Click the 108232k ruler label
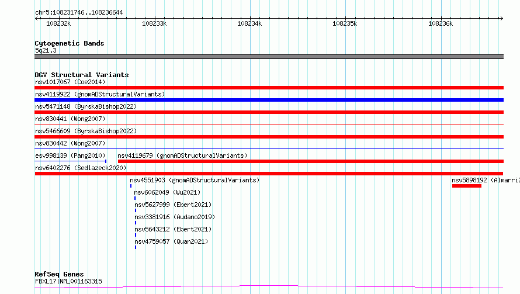The width and height of the screenshot is (520, 294). (x=58, y=23)
